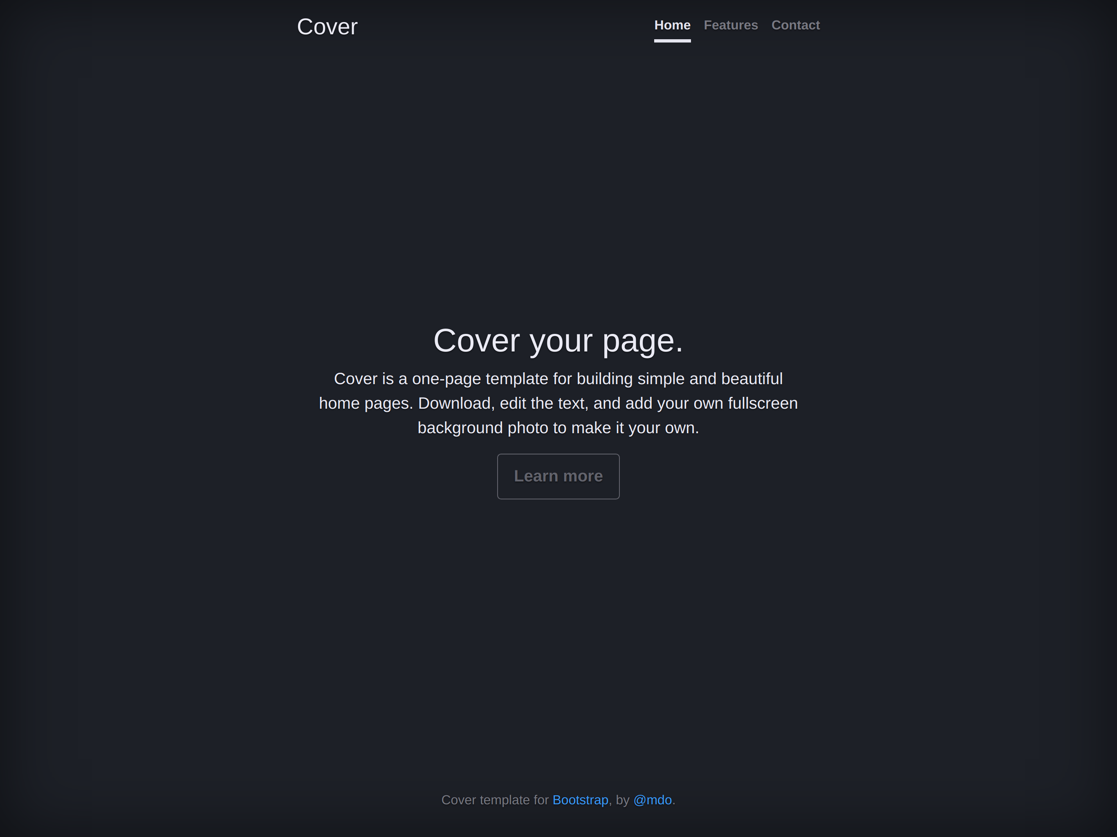Open the Home nav item

click(672, 26)
